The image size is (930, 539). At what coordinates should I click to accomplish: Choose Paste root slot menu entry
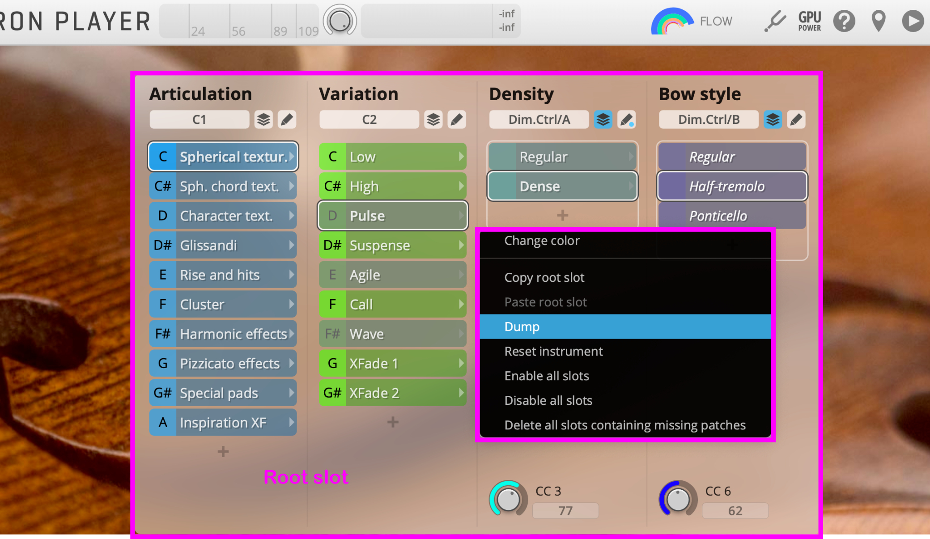pos(625,302)
